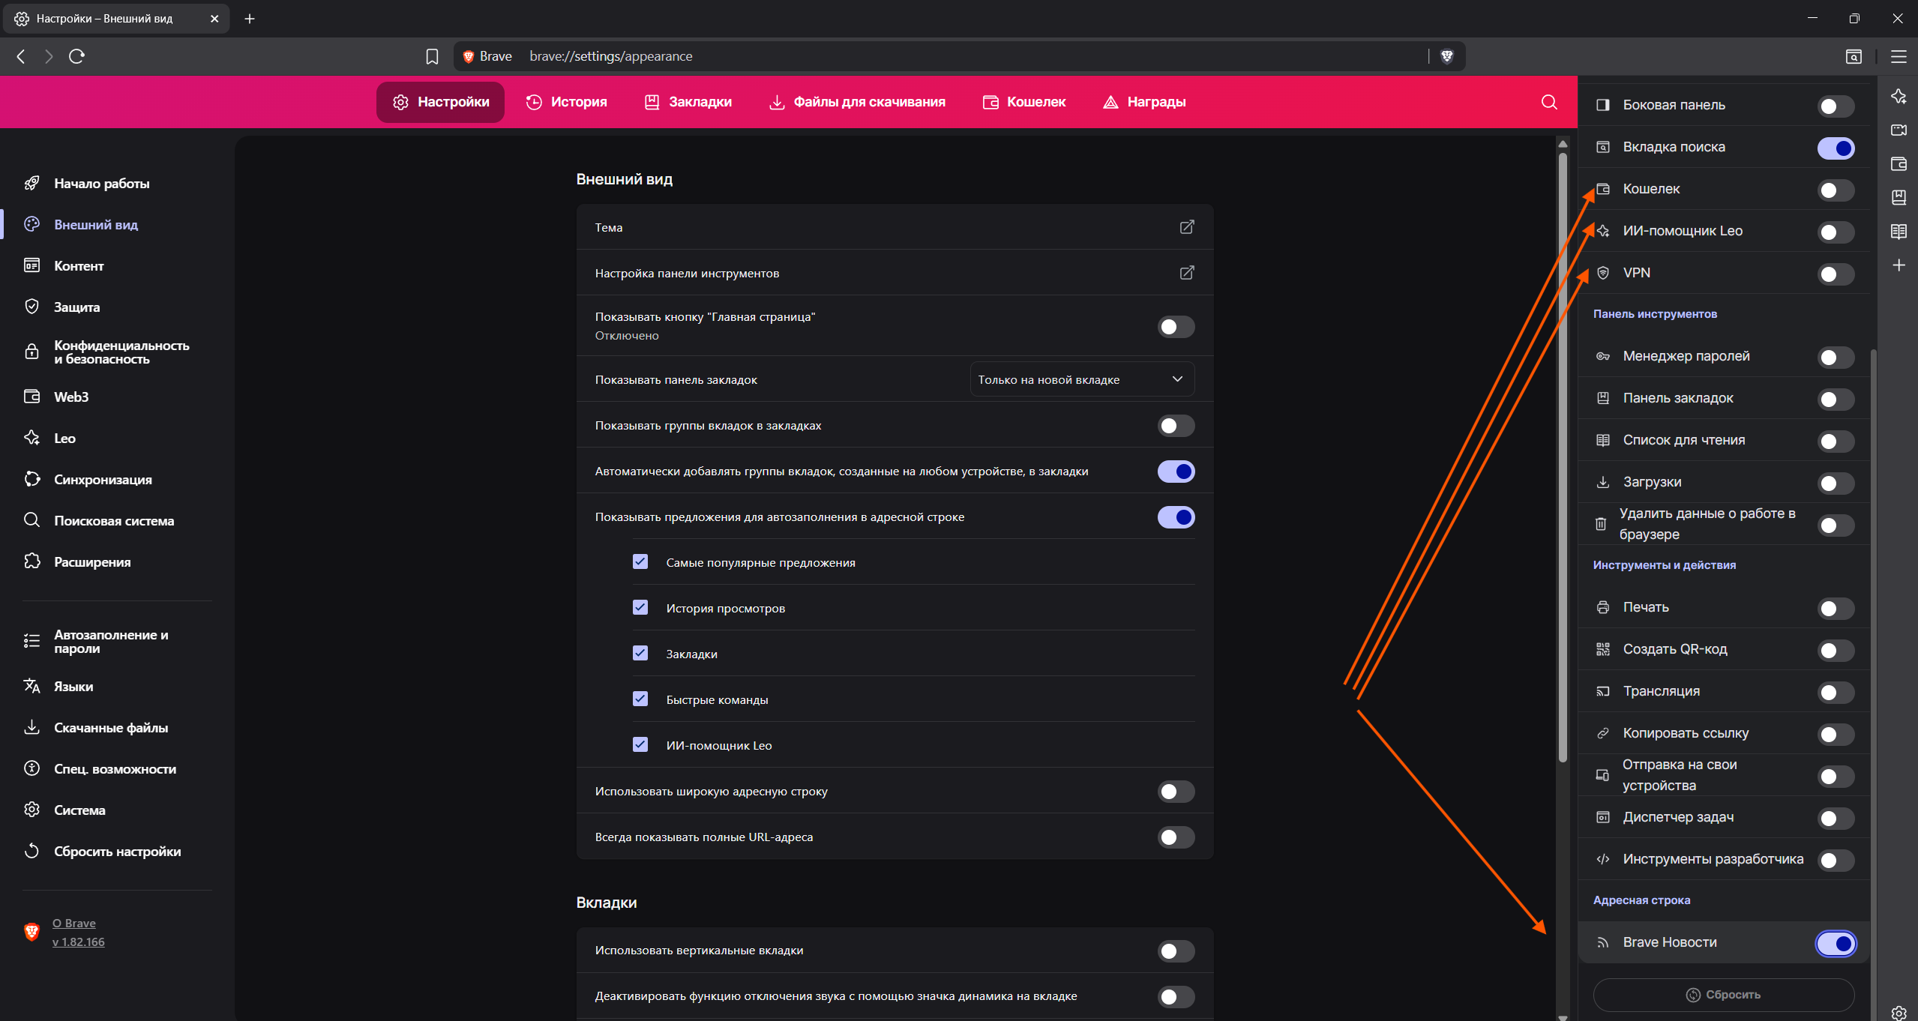Select Поисковая система in left menu

[x=114, y=521]
